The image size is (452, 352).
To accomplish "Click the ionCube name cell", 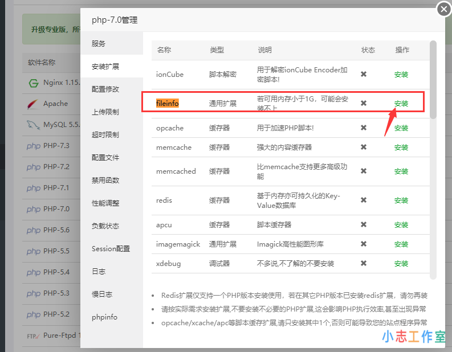I will 170,74.
